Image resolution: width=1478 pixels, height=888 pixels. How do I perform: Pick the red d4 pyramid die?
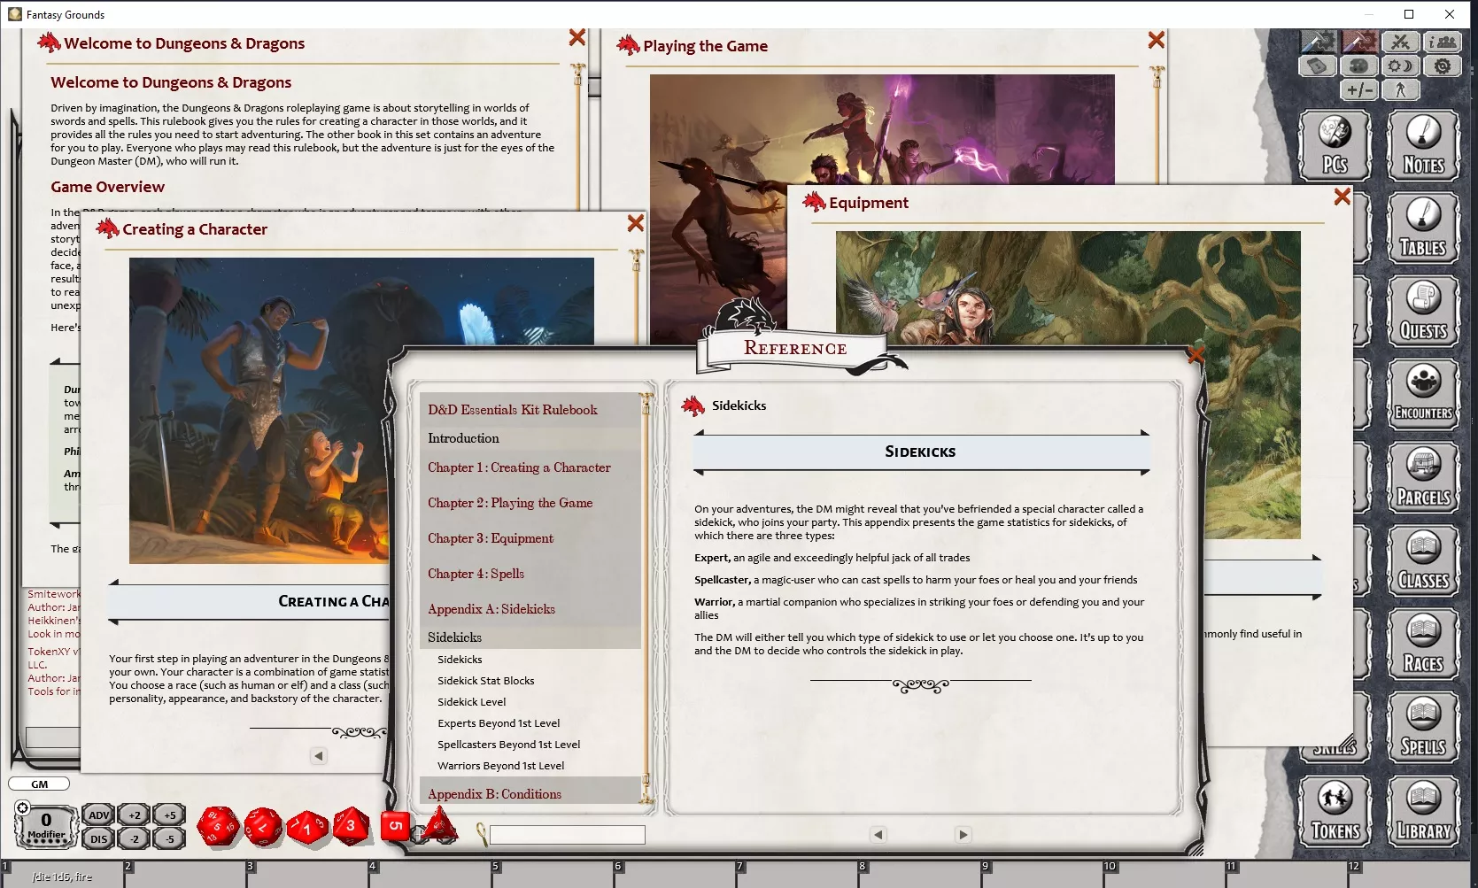click(x=439, y=825)
